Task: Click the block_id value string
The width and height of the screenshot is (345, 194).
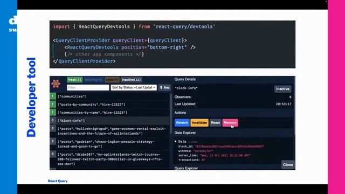Action: pyautogui.click(x=230, y=146)
